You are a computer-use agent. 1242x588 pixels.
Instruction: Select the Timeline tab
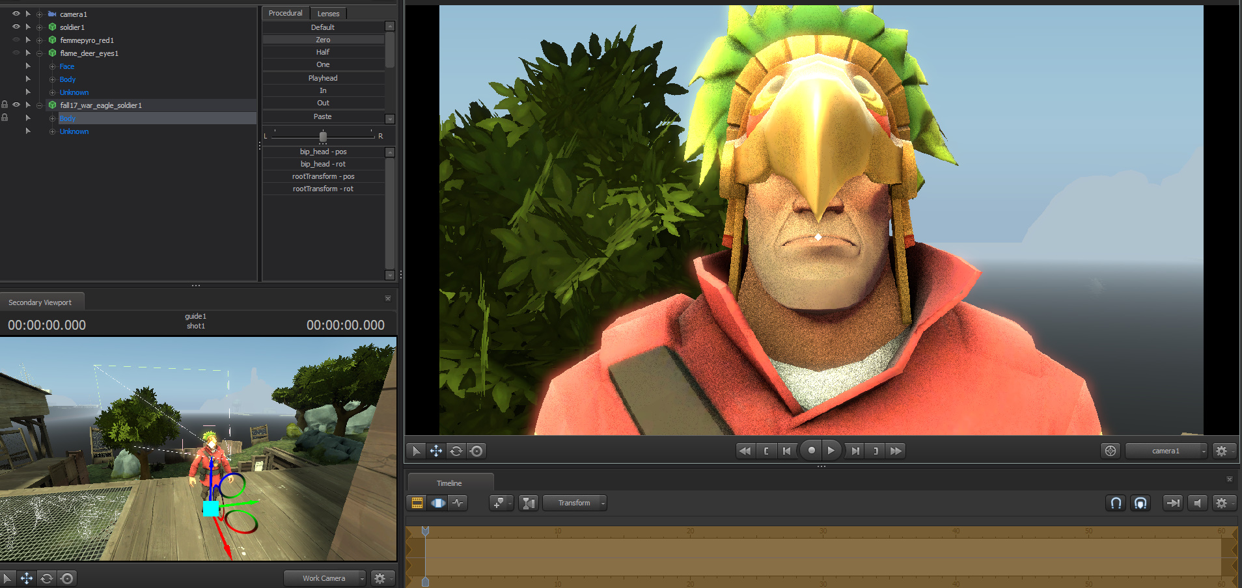click(450, 483)
